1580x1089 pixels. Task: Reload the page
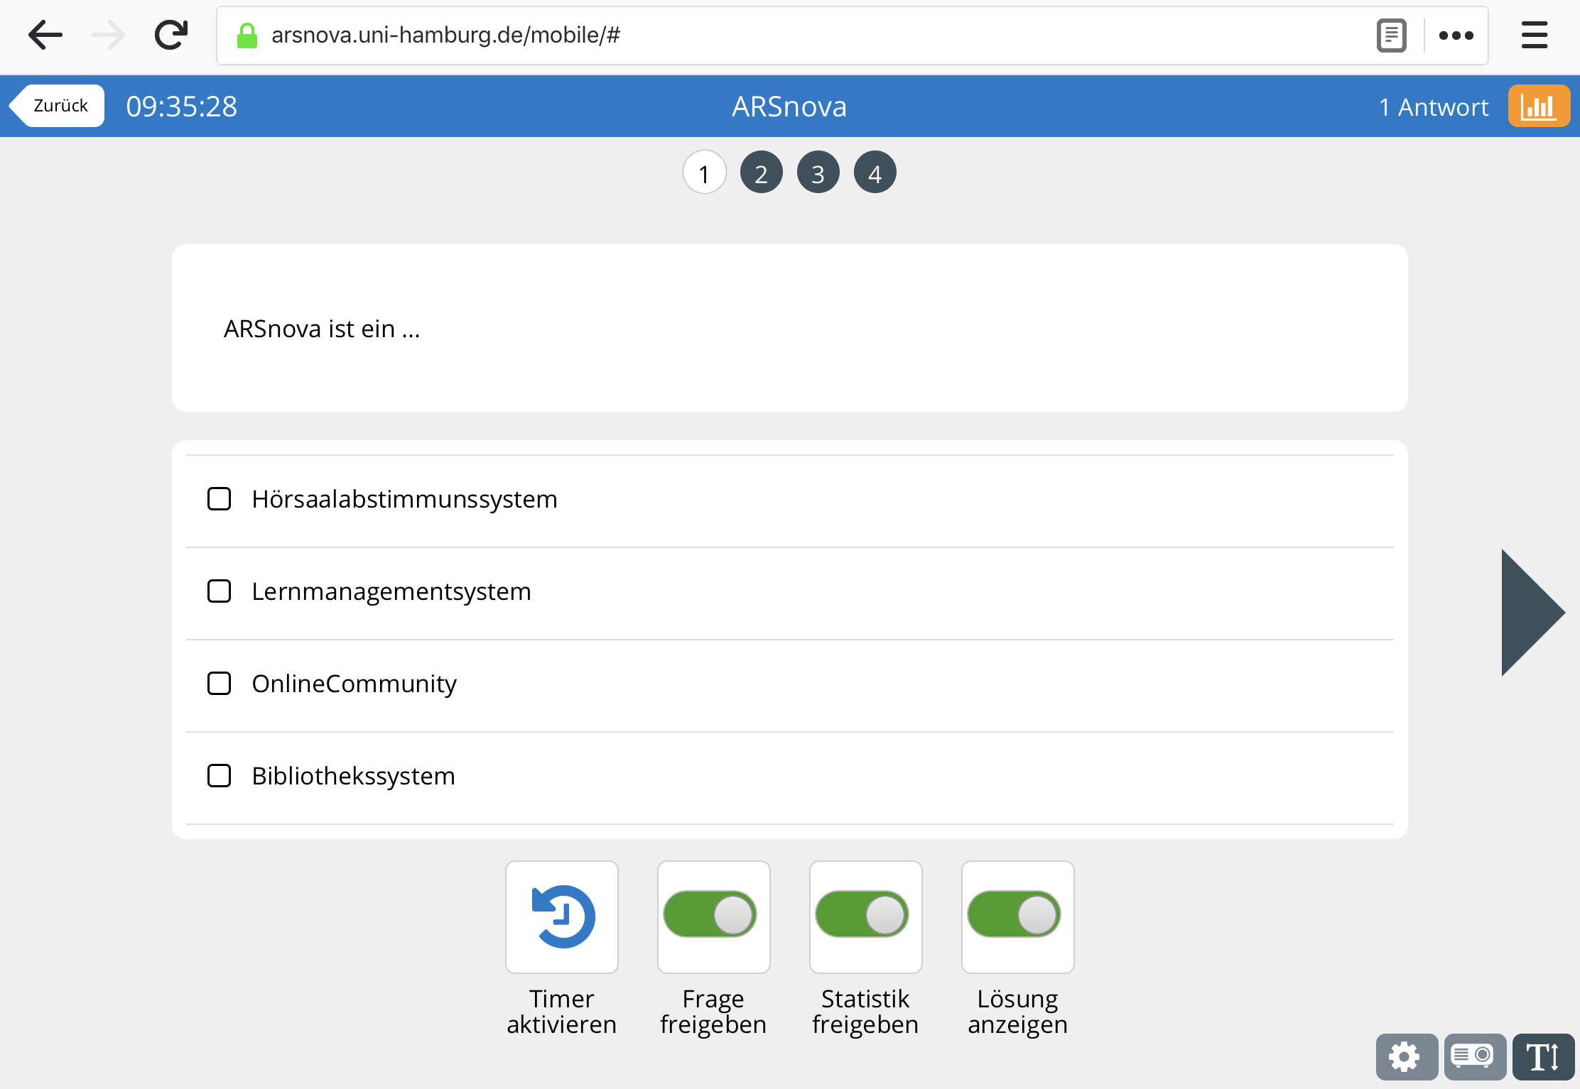click(171, 35)
